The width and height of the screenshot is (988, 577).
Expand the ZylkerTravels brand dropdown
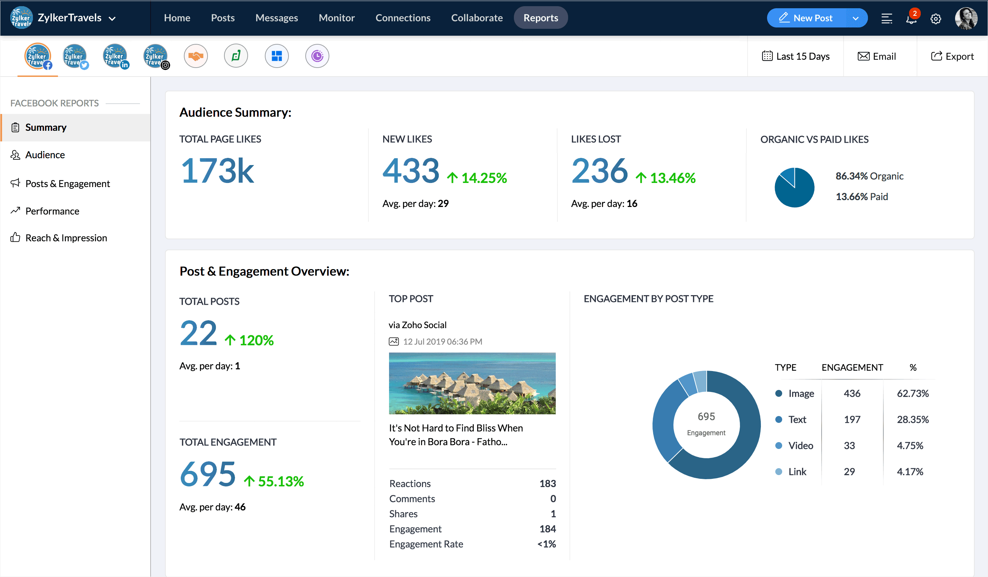(112, 19)
